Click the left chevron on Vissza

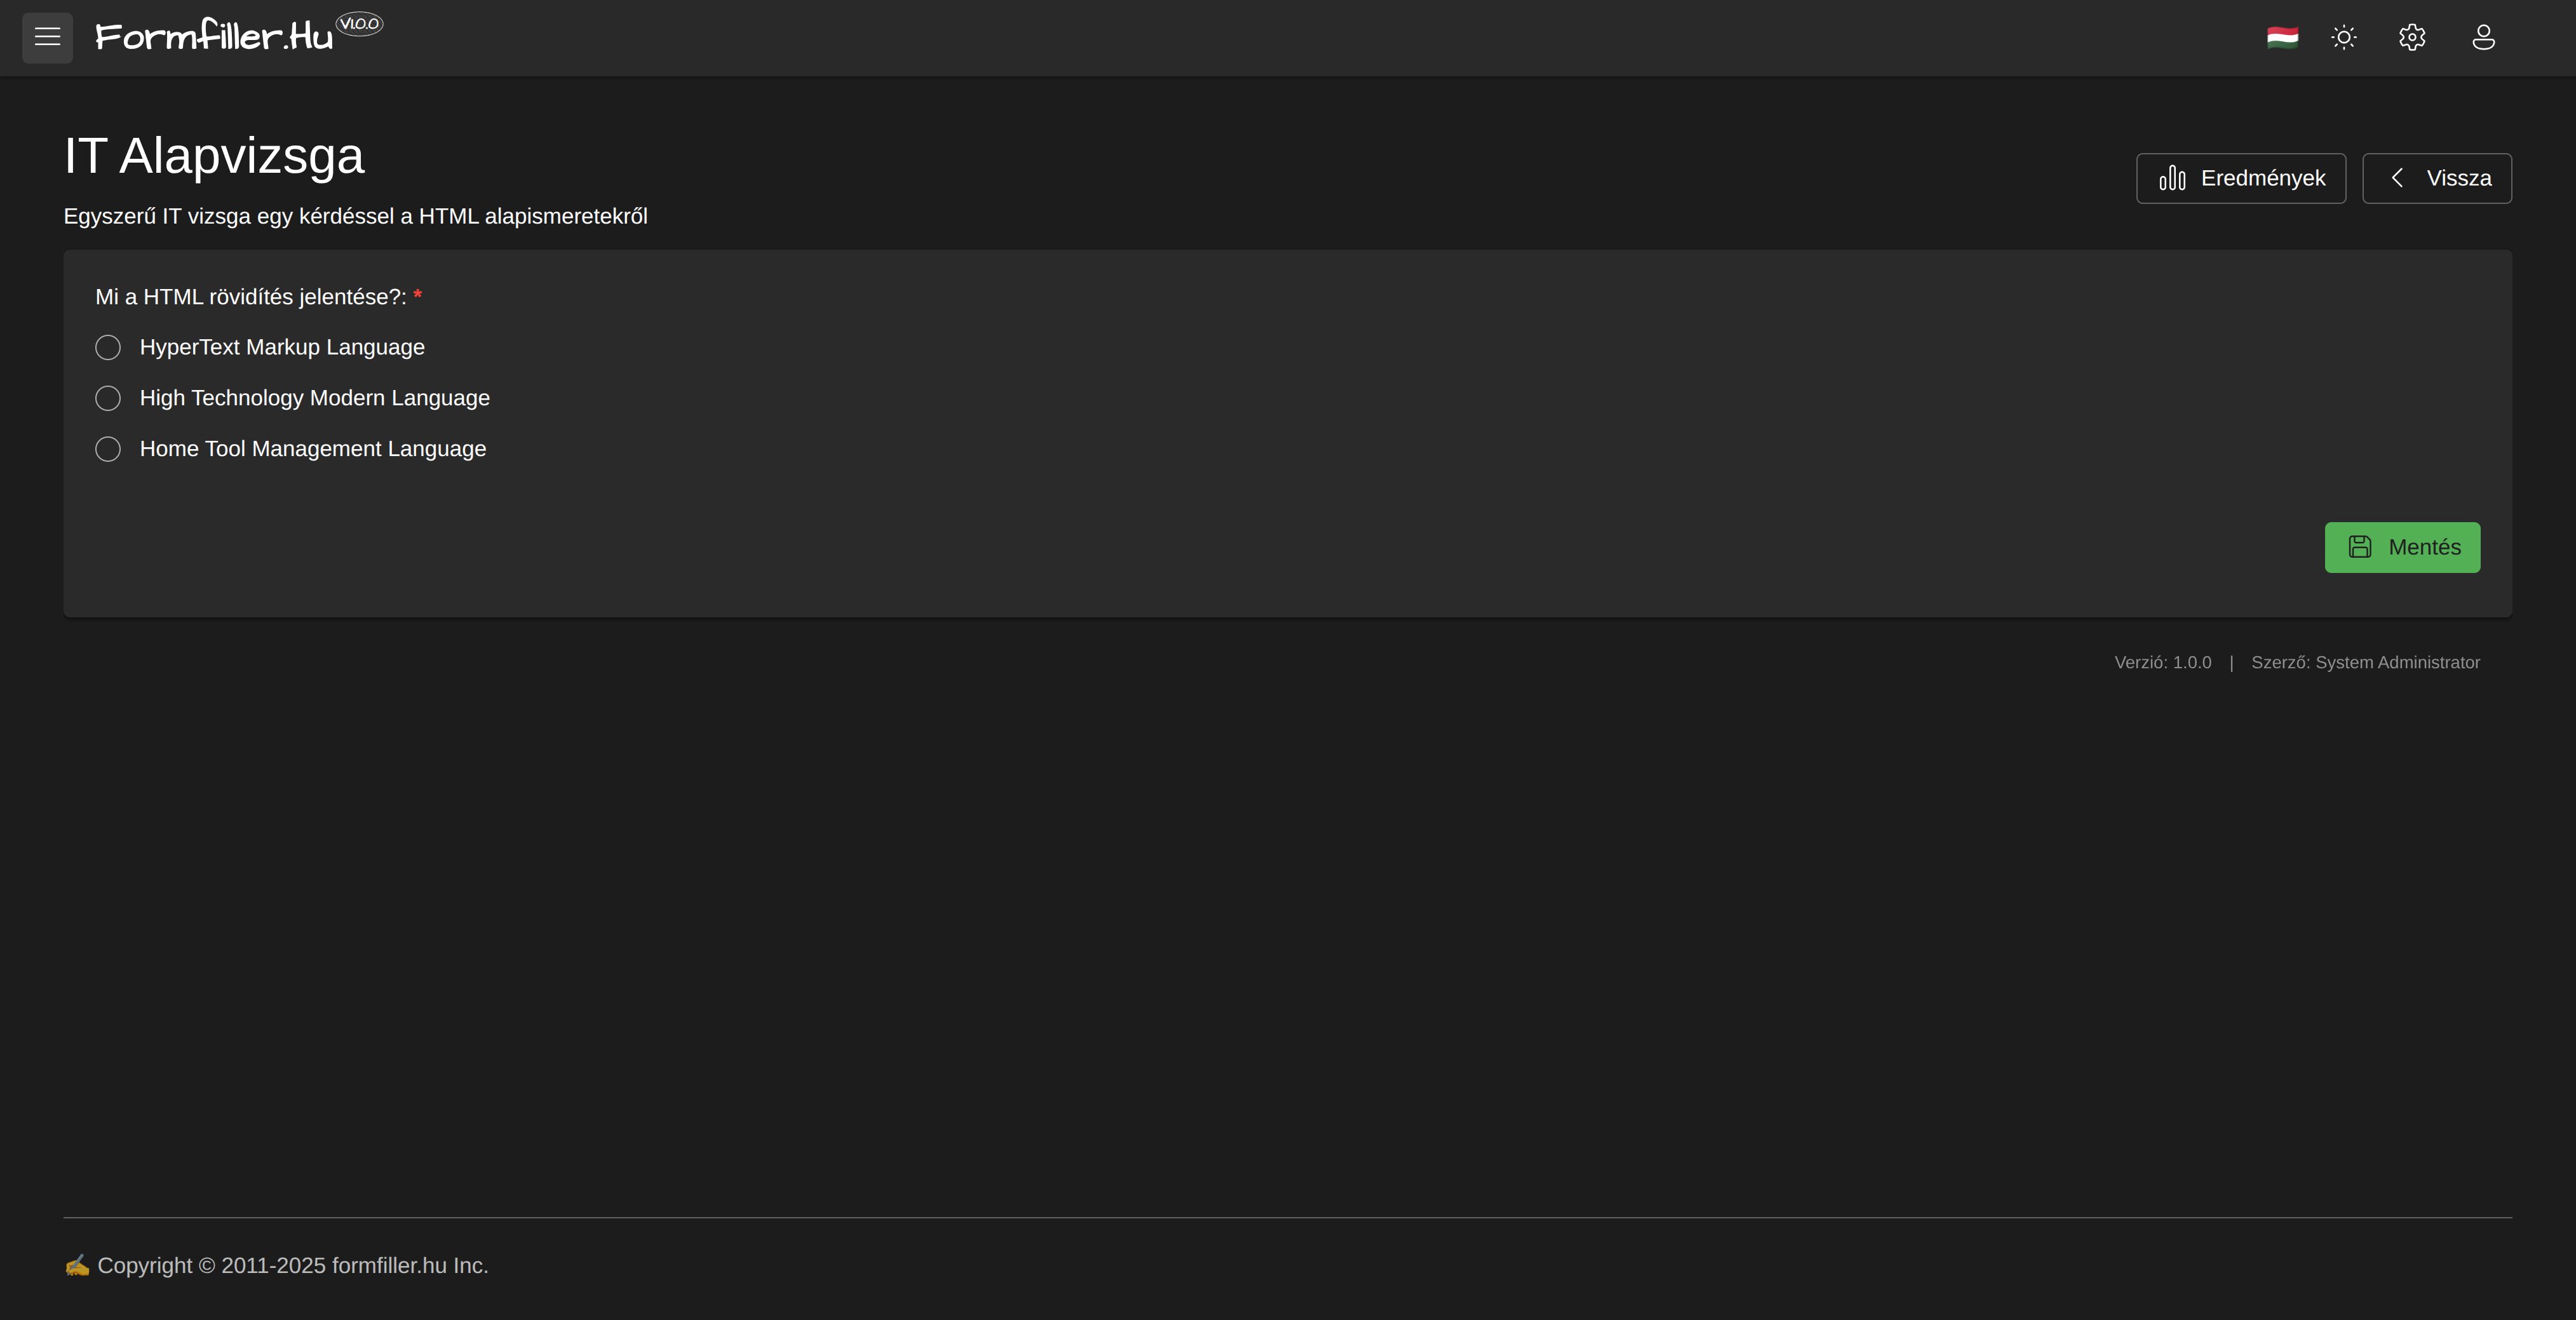[x=2397, y=178]
